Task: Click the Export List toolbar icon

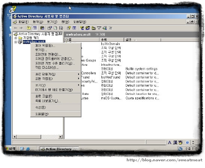Action: (61, 28)
